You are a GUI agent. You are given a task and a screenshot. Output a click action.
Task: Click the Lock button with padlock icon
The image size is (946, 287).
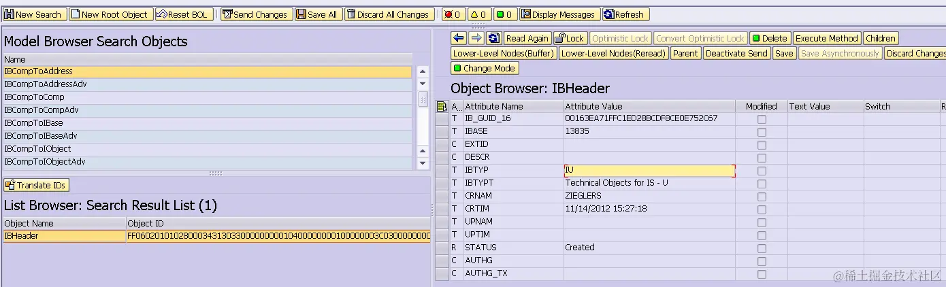[570, 38]
